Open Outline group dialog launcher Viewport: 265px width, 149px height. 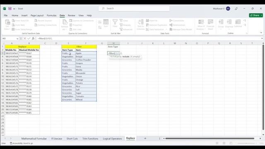[x=247, y=34]
